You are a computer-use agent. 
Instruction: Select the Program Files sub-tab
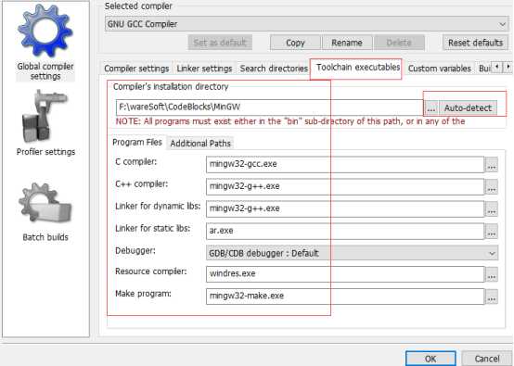pyautogui.click(x=137, y=143)
